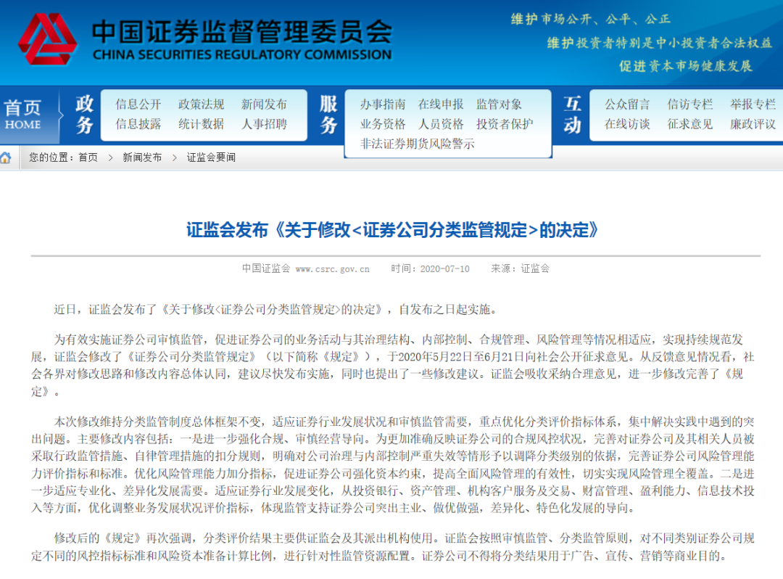Open 在线访谈 interaction link
This screenshot has width=783, height=579.
627,124
